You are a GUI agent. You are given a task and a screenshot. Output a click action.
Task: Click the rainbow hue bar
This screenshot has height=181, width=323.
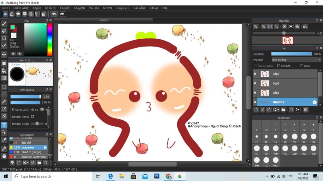coord(50,39)
